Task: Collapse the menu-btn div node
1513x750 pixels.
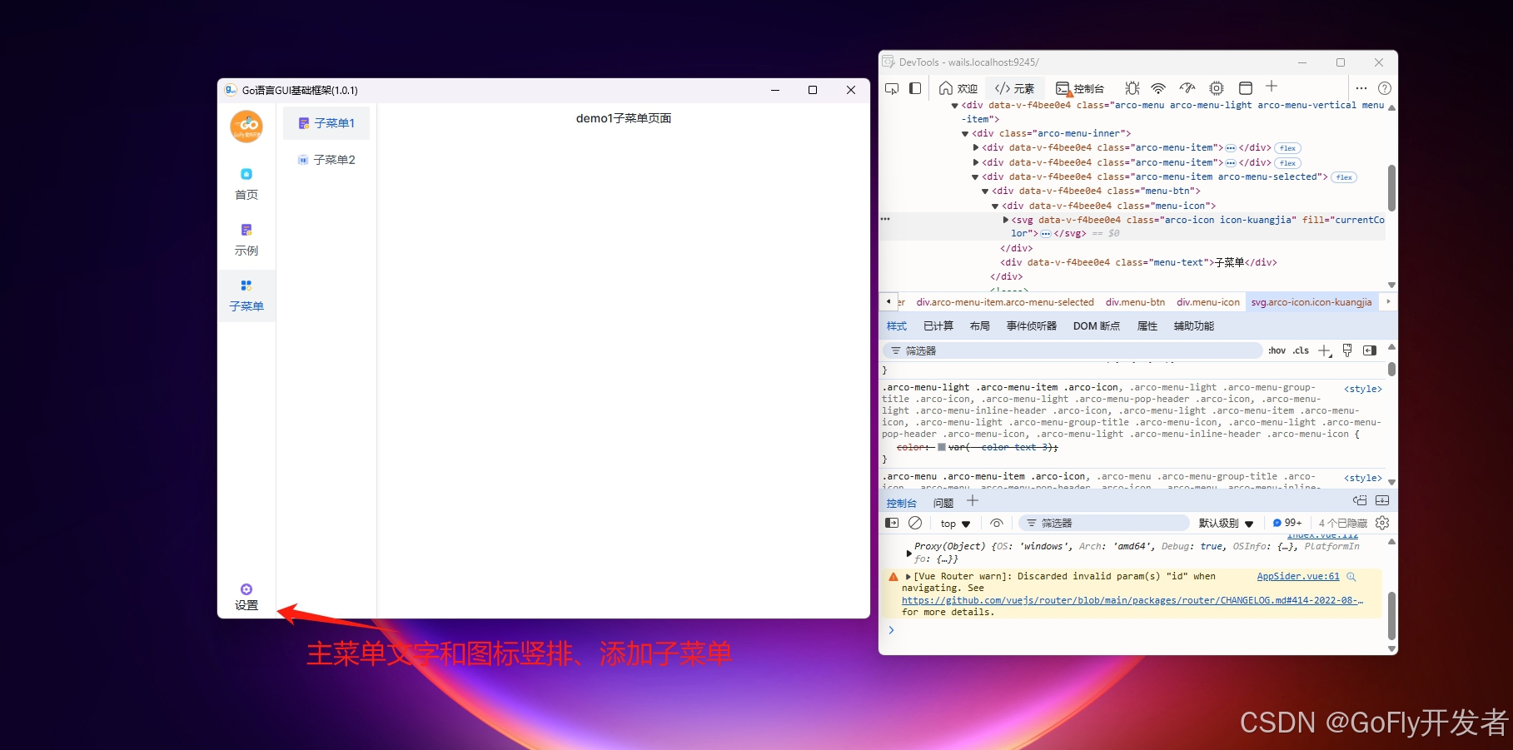Action: tap(985, 191)
